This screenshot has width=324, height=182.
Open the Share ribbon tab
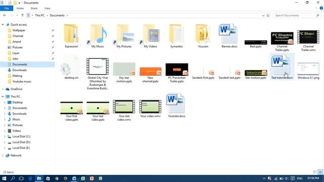click(x=34, y=8)
